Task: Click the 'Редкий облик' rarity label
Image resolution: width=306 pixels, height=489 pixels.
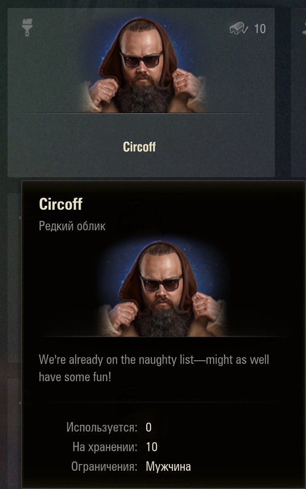Action: 72,226
